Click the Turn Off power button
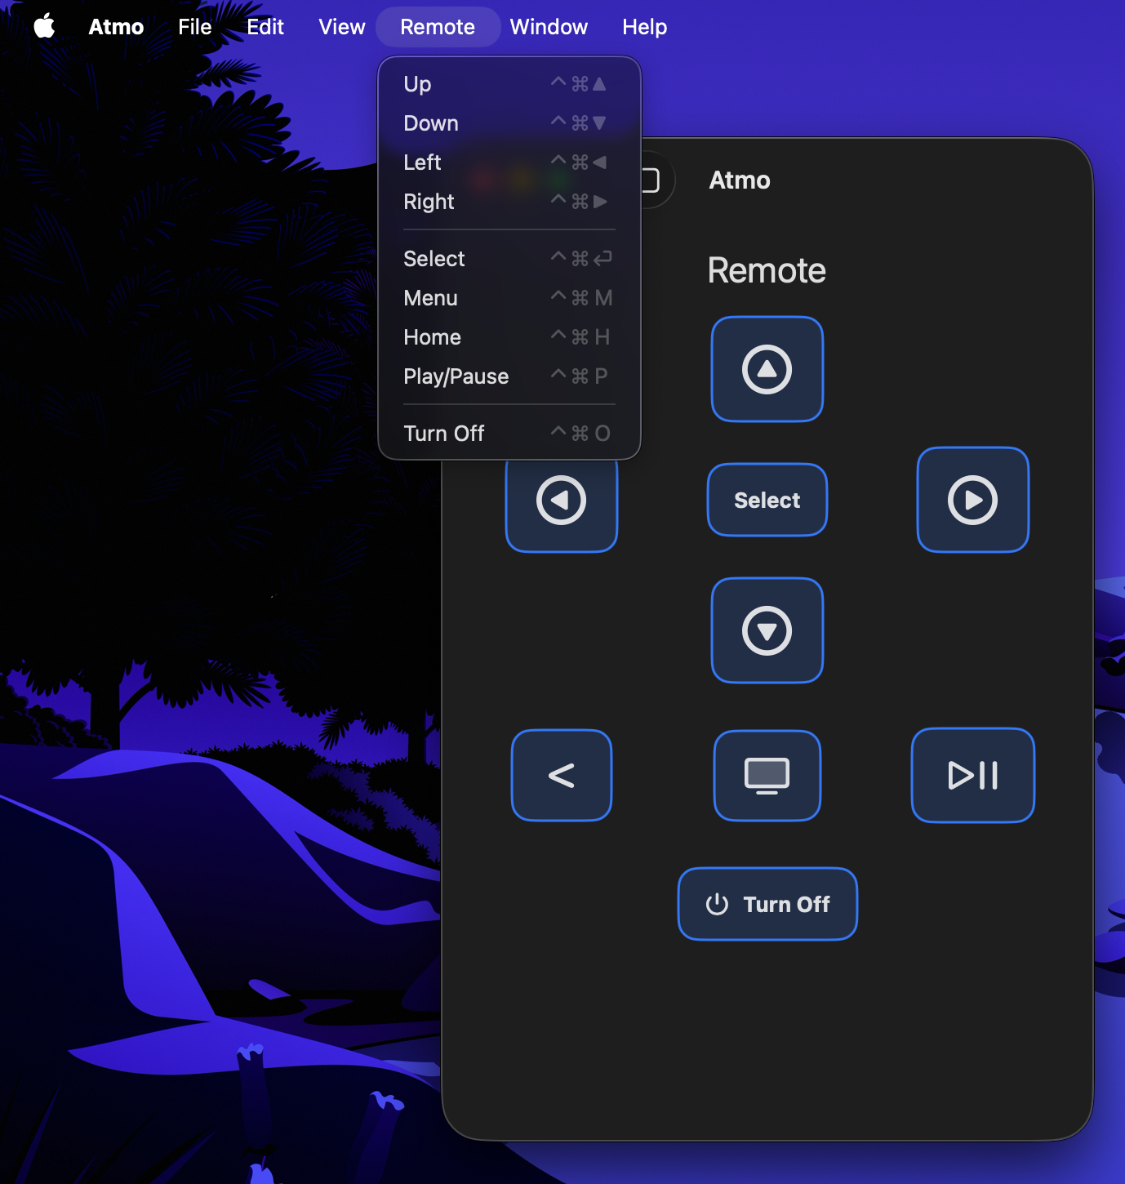The height and width of the screenshot is (1184, 1125). coord(767,904)
